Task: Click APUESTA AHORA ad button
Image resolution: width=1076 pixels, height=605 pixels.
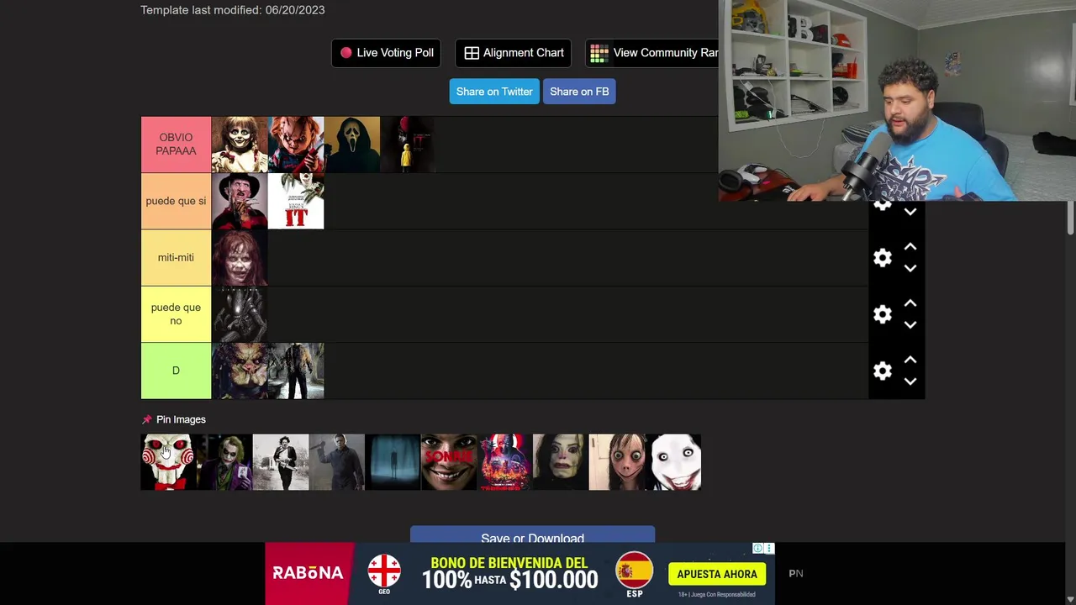Action: 717,574
